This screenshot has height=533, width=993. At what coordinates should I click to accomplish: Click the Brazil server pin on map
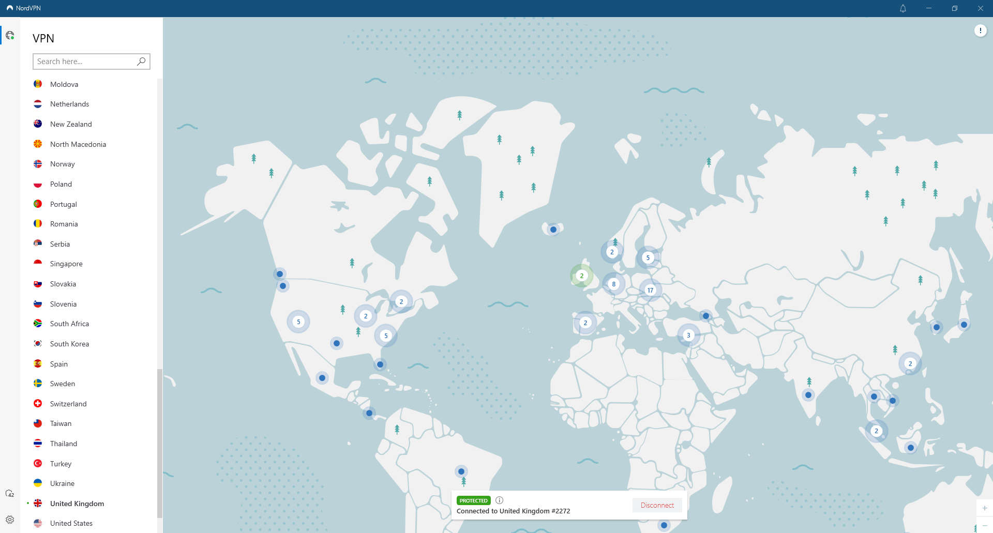click(461, 471)
